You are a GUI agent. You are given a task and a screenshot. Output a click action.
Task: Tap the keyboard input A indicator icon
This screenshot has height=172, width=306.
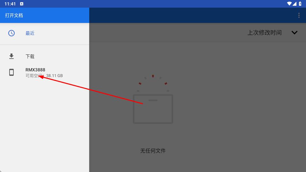[x=22, y=4]
